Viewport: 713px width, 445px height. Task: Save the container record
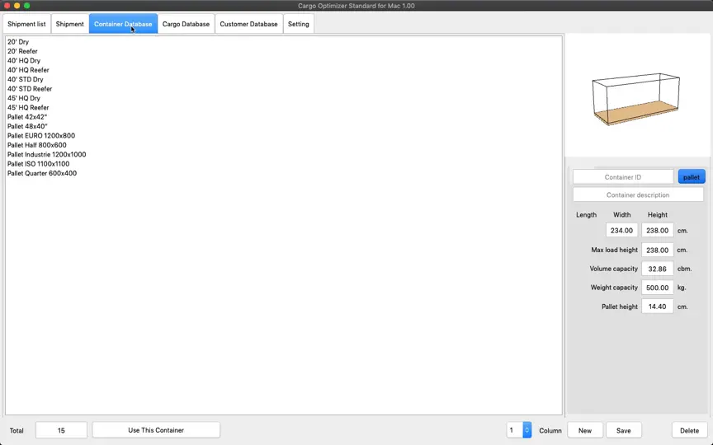(x=623, y=430)
